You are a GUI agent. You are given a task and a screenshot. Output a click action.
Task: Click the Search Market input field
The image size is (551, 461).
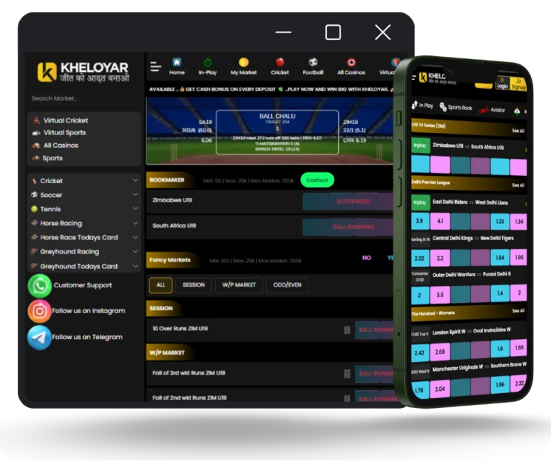click(x=81, y=98)
